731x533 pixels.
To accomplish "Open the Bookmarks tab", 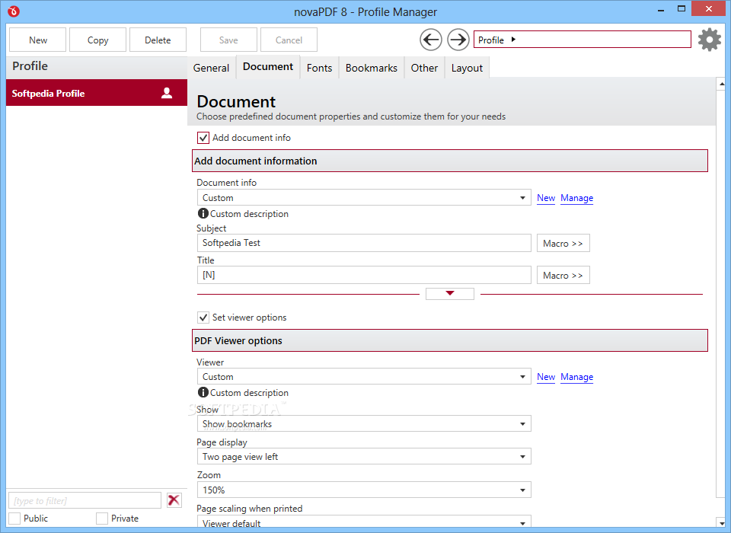I will (372, 68).
